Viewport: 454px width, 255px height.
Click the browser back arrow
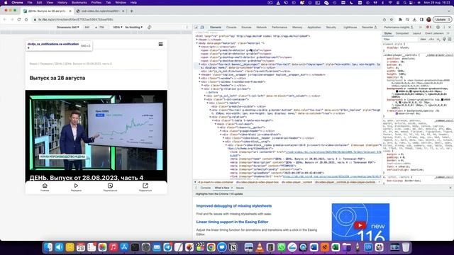pos(5,19)
